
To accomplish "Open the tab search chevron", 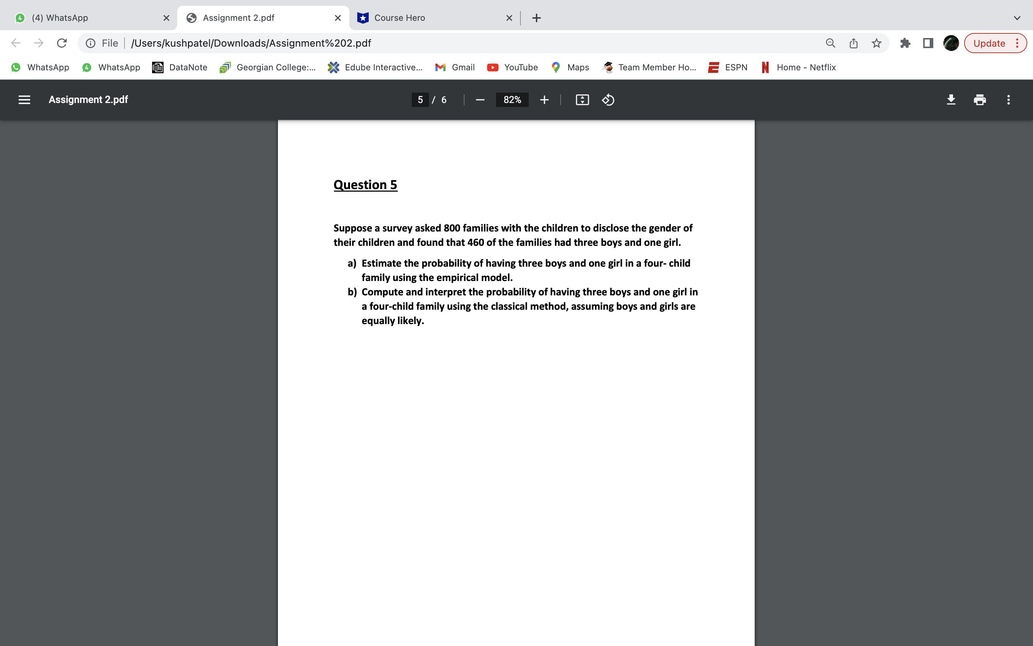I will [1017, 18].
